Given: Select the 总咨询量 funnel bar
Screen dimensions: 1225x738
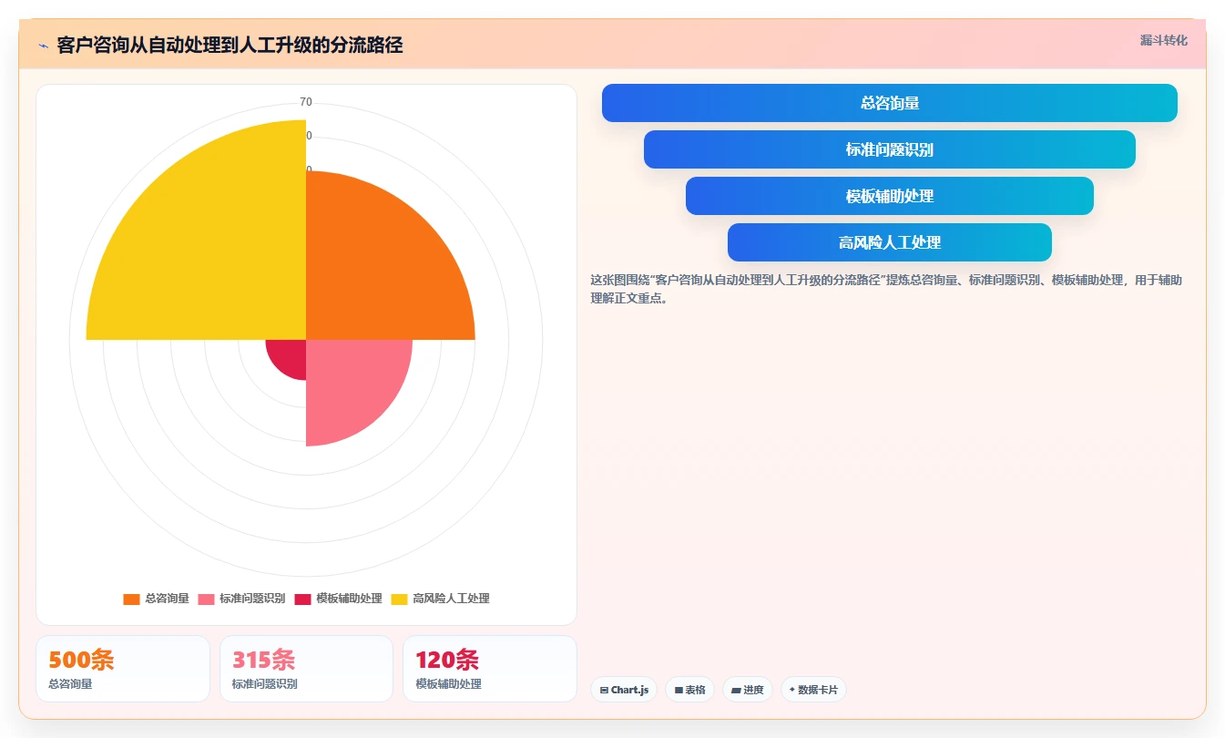Looking at the screenshot, I should coord(889,103).
